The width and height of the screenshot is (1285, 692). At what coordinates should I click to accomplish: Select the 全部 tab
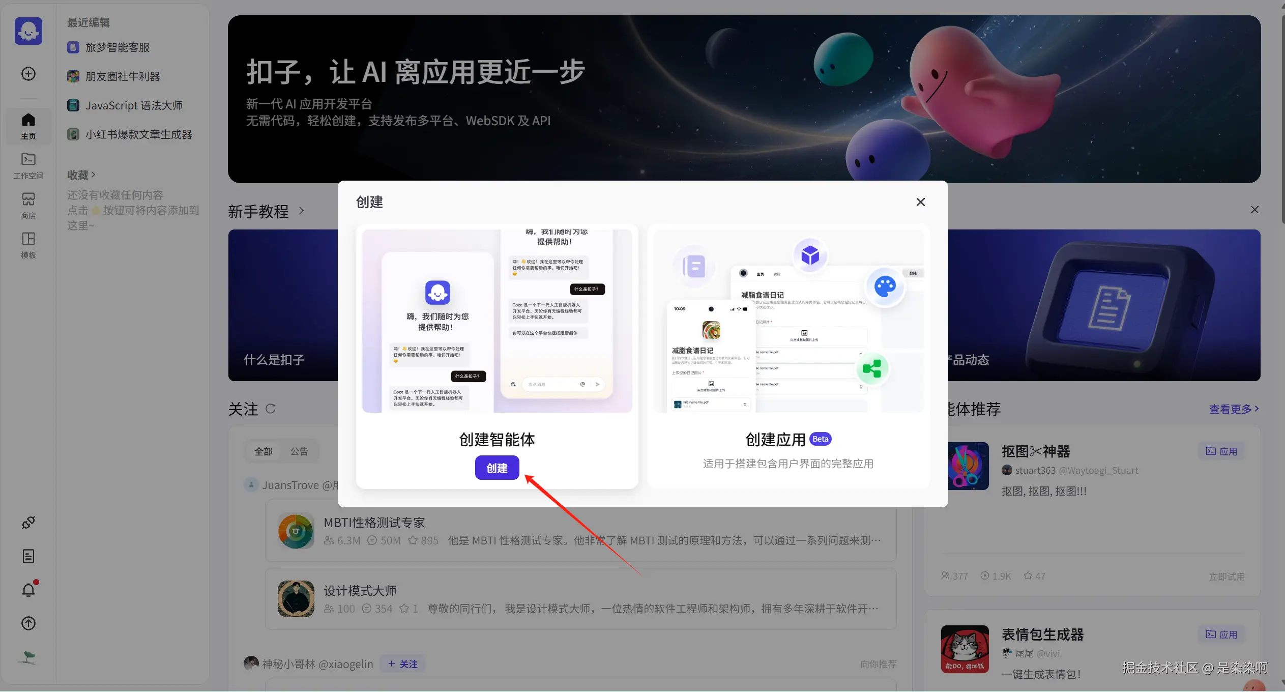pos(264,451)
